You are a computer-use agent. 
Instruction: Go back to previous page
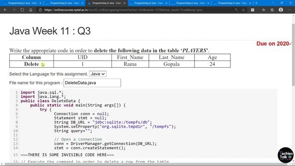tap(5, 10)
